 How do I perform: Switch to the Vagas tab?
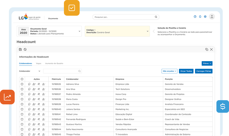tap(39, 64)
